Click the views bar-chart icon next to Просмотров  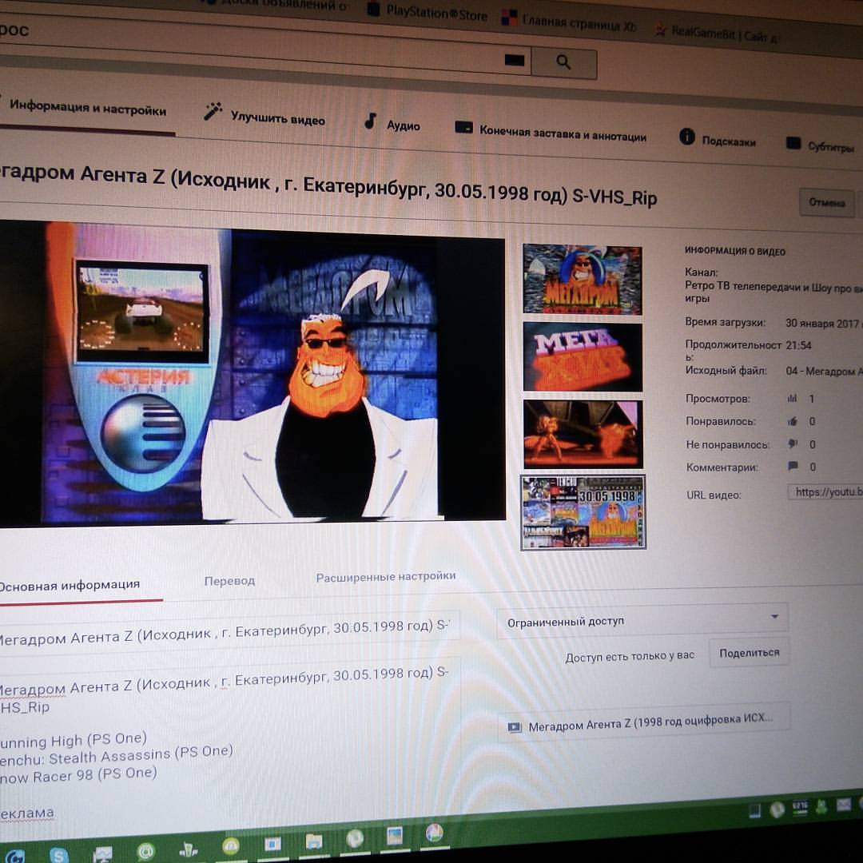[792, 399]
